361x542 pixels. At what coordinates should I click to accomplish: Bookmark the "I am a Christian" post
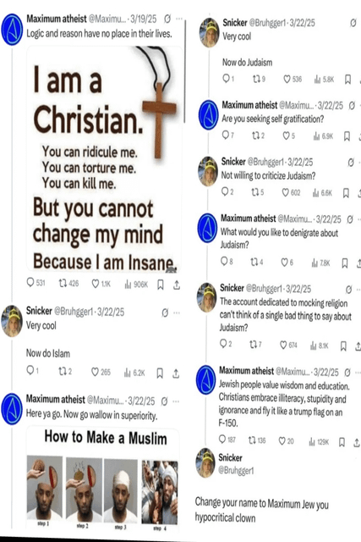coord(161,285)
